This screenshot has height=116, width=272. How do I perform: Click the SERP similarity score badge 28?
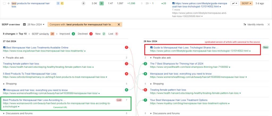pos(52,34)
